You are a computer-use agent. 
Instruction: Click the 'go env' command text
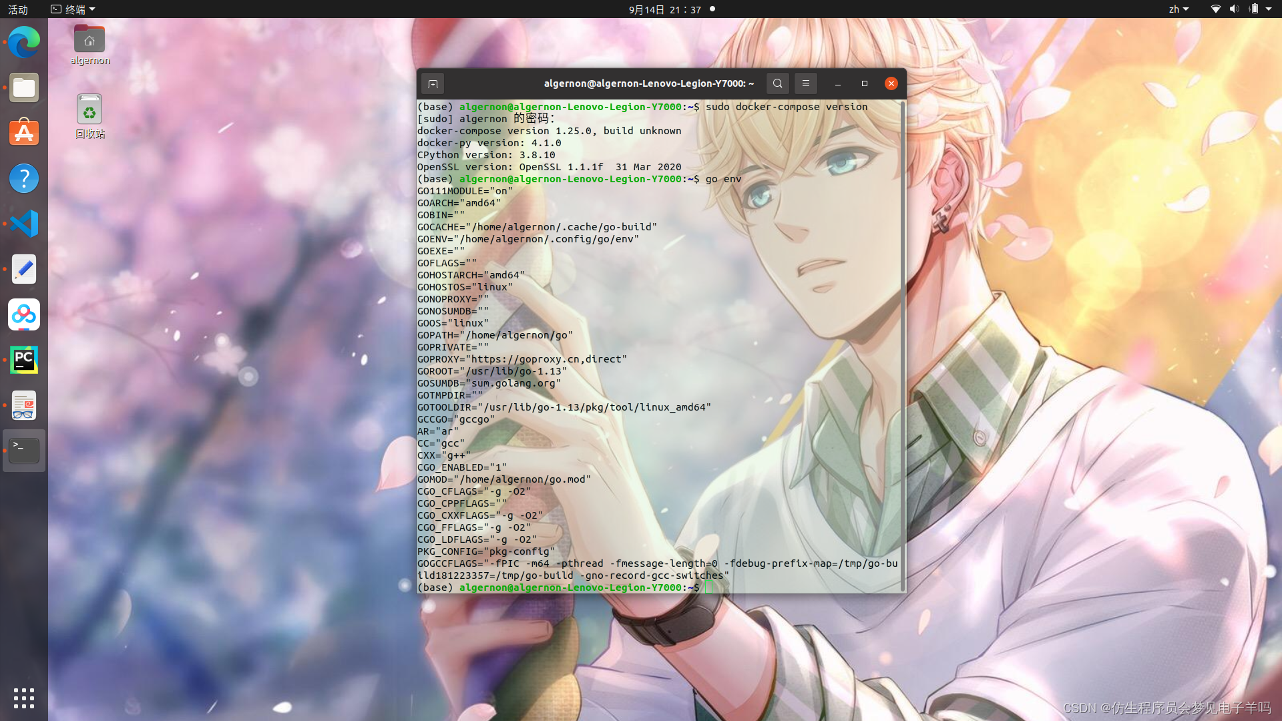pyautogui.click(x=724, y=179)
